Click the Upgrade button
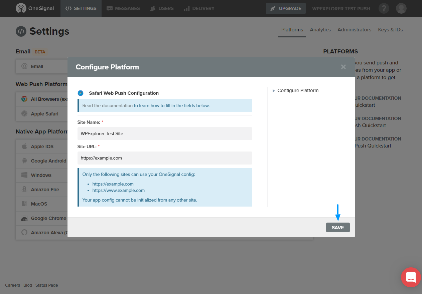The height and width of the screenshot is (294, 422). pos(286,8)
